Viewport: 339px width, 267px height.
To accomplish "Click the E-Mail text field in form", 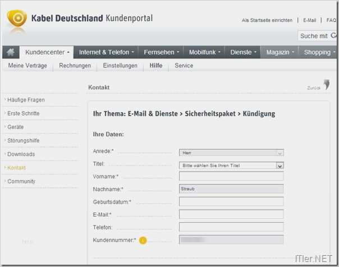I will [231, 214].
